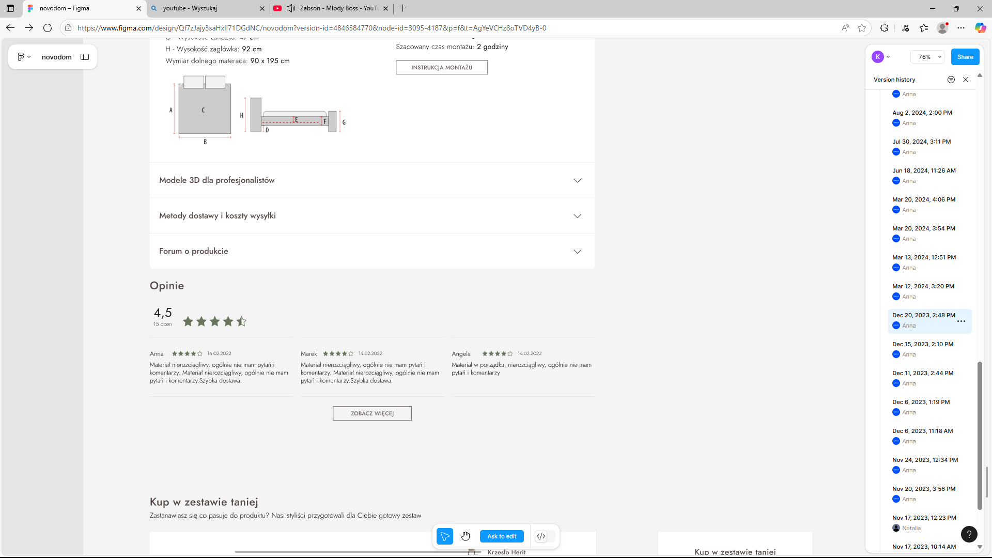
Task: Close the Version history panel
Action: [966, 80]
